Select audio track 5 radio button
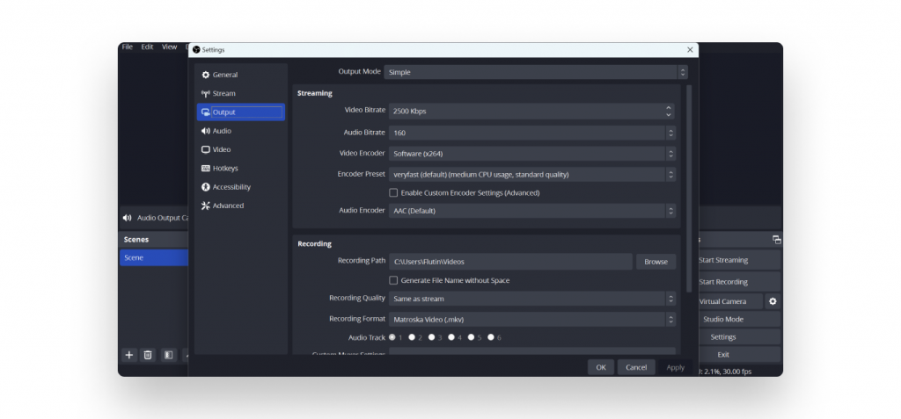Image resolution: width=901 pixels, height=419 pixels. pyautogui.click(x=471, y=337)
